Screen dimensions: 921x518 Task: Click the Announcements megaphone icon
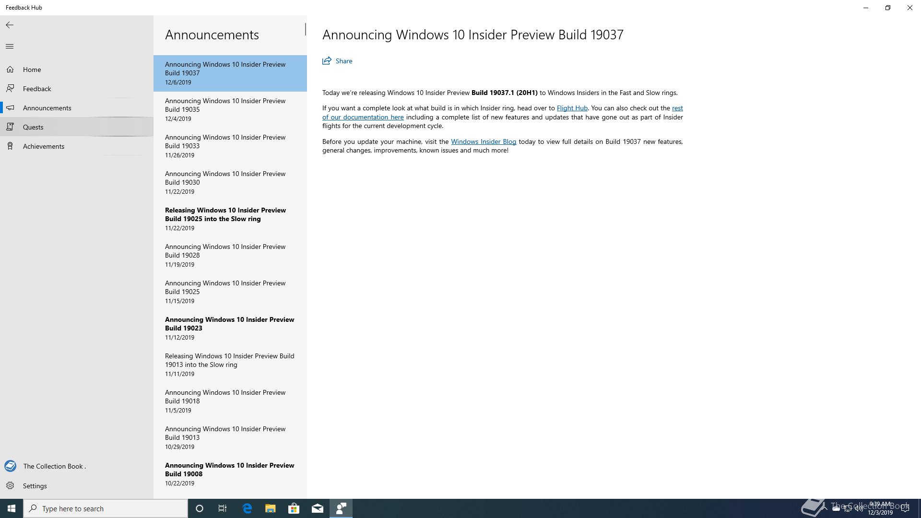click(10, 108)
